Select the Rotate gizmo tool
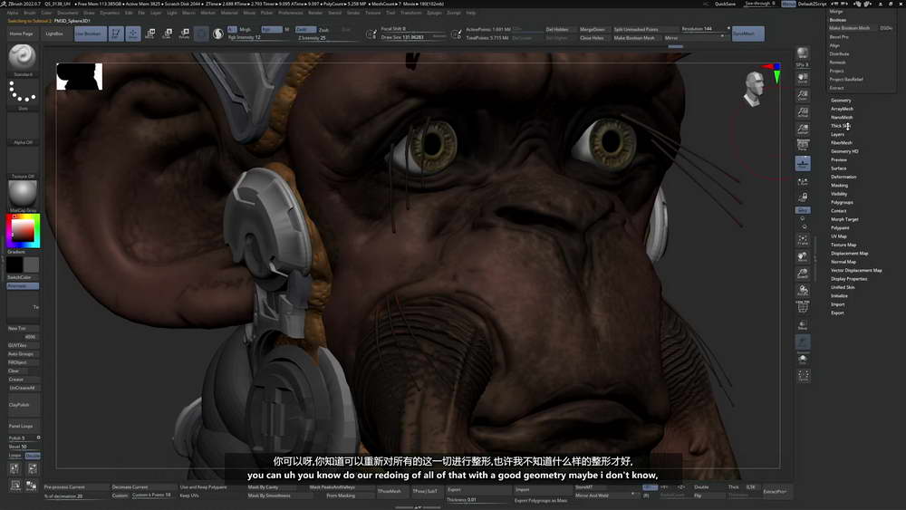 (x=184, y=34)
